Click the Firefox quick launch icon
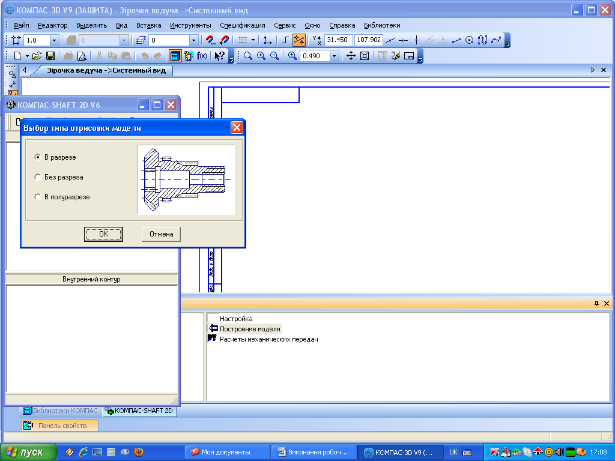 (x=139, y=452)
